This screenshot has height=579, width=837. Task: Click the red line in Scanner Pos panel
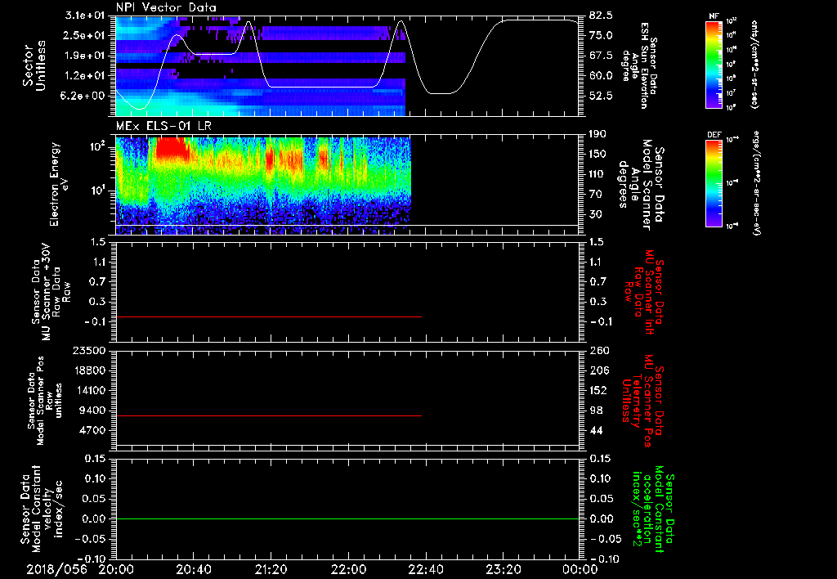(x=268, y=415)
